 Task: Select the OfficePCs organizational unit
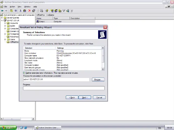14,42
